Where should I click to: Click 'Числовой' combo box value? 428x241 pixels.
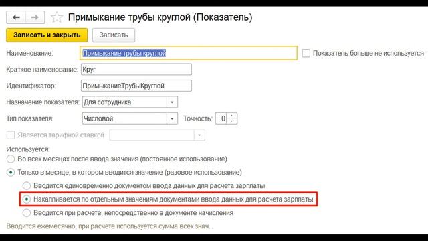pos(124,118)
